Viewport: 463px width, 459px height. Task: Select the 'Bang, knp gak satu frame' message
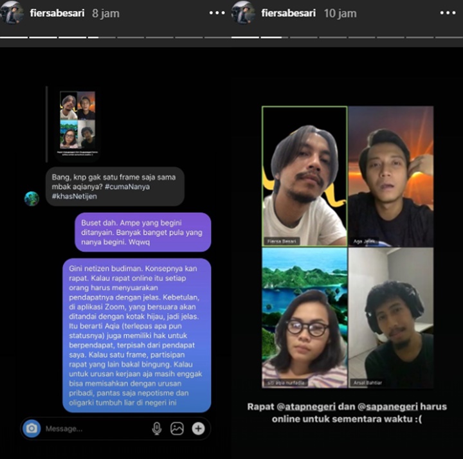(115, 186)
